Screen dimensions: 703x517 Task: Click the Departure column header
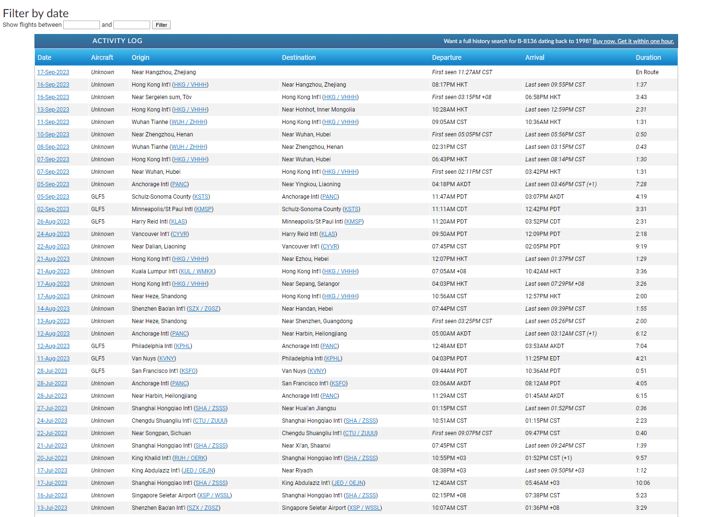pyautogui.click(x=447, y=57)
